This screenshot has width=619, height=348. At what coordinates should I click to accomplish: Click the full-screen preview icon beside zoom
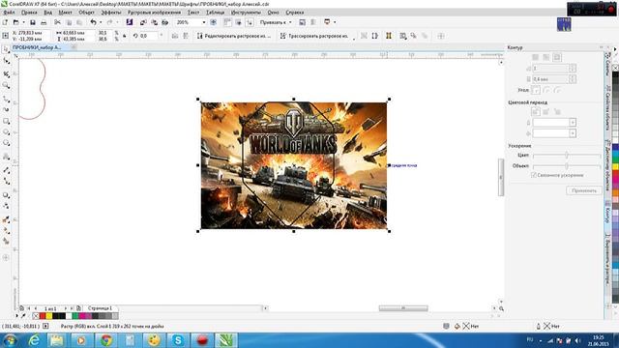pos(213,22)
